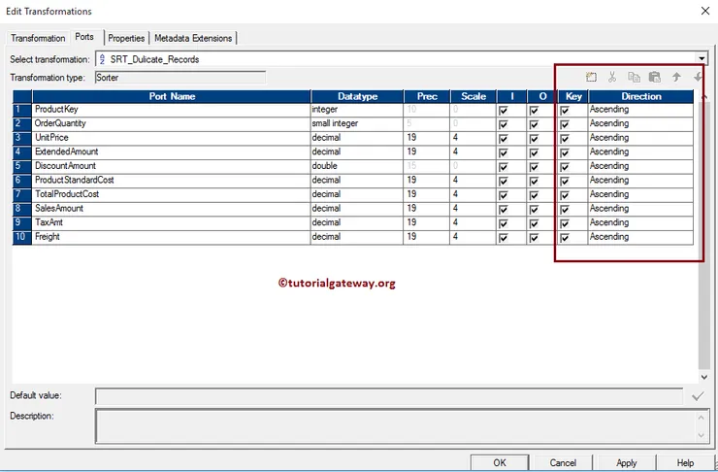Open the Metadata Extensions tab
This screenshot has width=718, height=472.
click(193, 38)
